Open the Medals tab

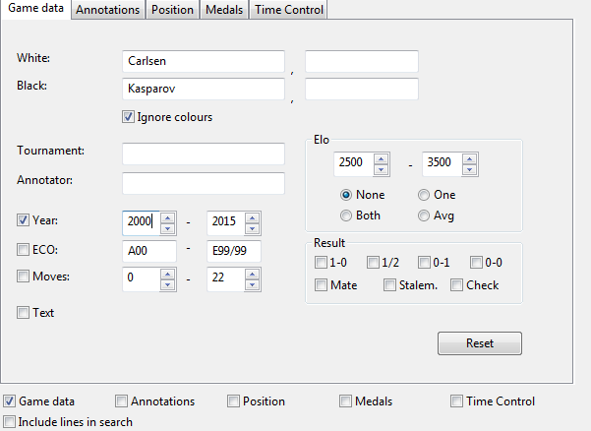click(224, 10)
